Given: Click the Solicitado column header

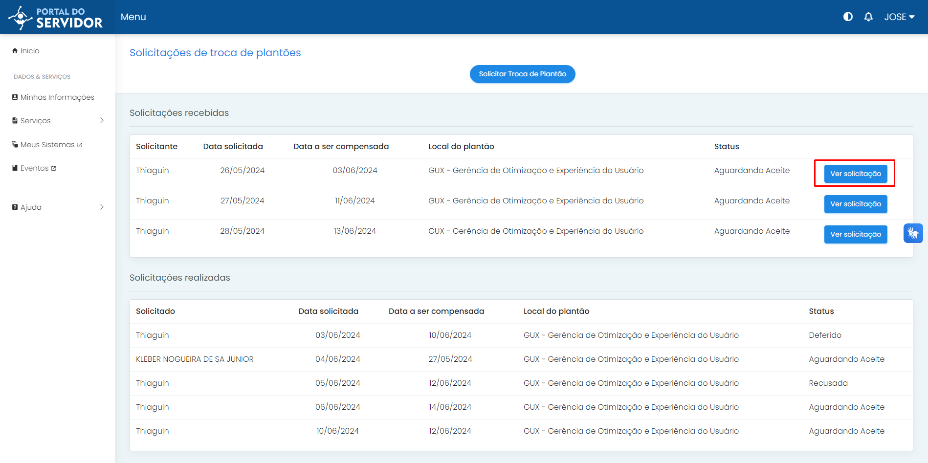Looking at the screenshot, I should coord(155,311).
